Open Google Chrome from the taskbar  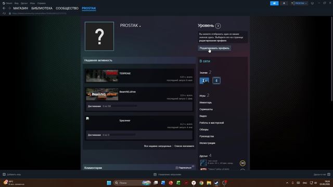coord(201,183)
